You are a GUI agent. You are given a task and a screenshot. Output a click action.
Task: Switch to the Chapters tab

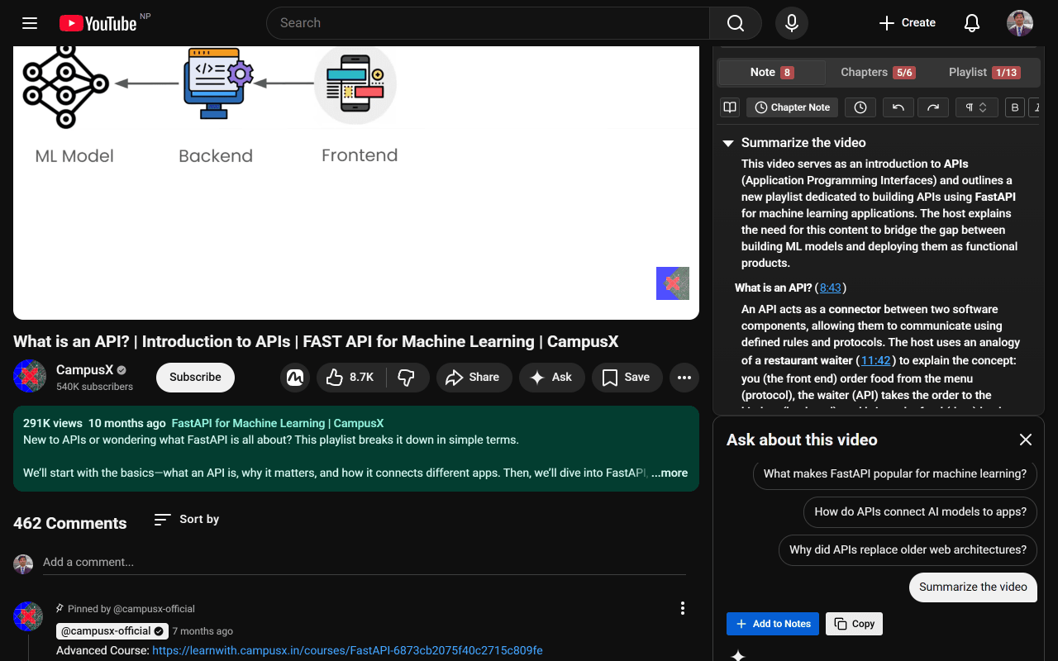(x=878, y=72)
